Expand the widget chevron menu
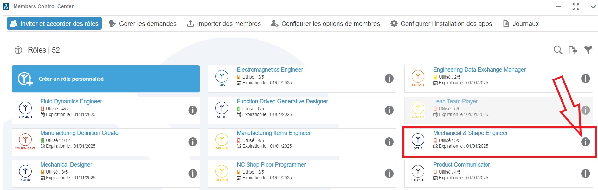Viewport: 598px width, 190px height. click(x=593, y=7)
